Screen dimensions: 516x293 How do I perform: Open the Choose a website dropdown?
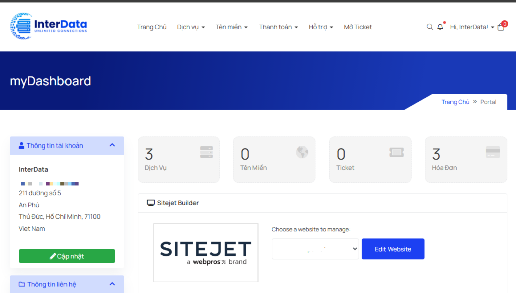[315, 249]
